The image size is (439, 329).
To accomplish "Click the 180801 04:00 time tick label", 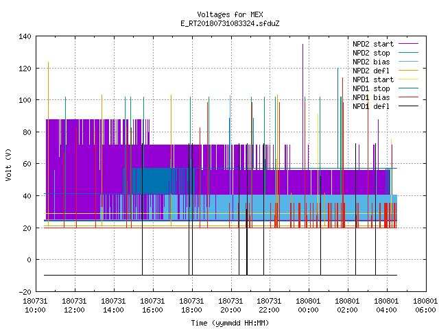I will coord(386,306).
